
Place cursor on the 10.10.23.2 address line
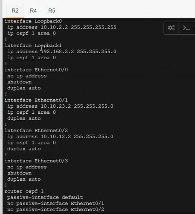point(60,106)
